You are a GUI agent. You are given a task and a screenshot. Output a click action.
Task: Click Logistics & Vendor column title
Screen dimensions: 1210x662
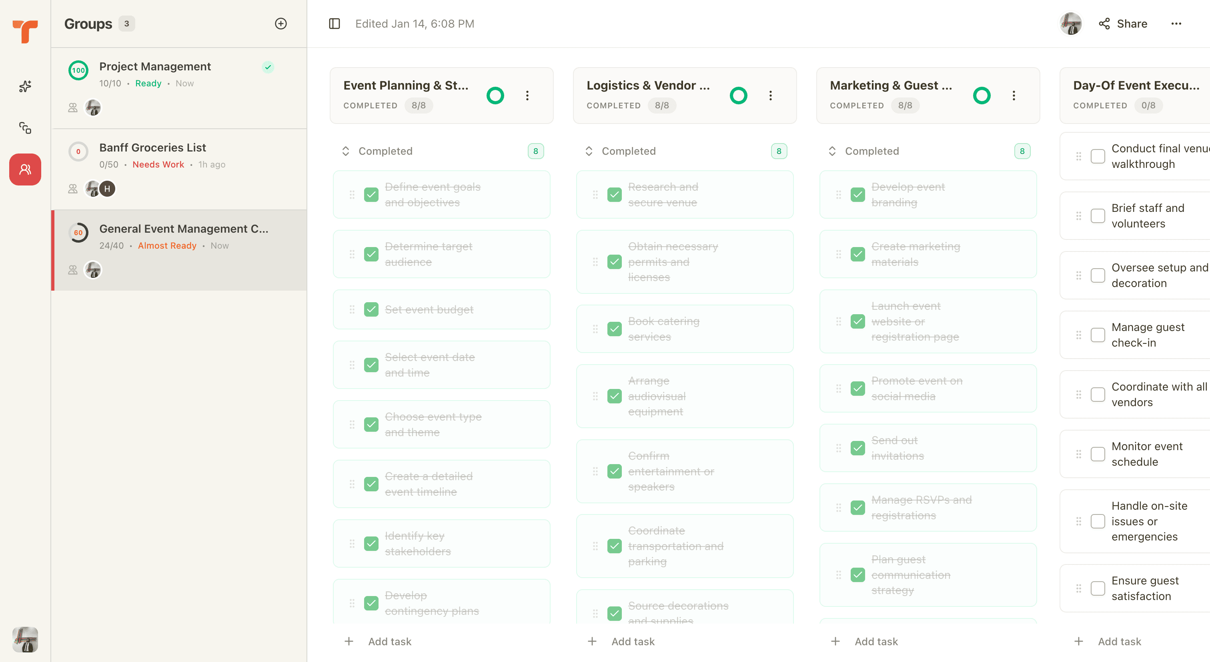pos(648,86)
